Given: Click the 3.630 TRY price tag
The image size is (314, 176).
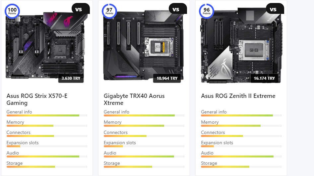Looking at the screenshot, I should tap(71, 78).
